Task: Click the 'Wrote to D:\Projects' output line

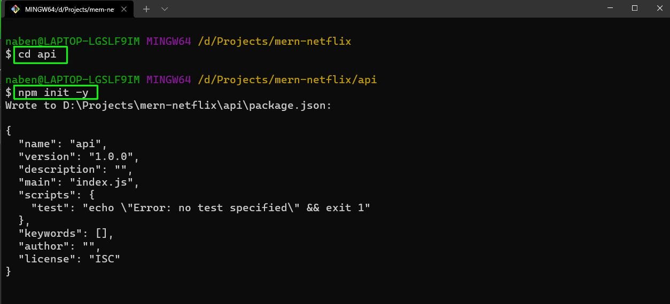Action: coord(168,106)
